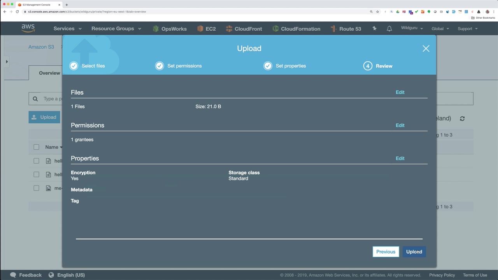Expand the Resource Groups dropdown

[116, 29]
